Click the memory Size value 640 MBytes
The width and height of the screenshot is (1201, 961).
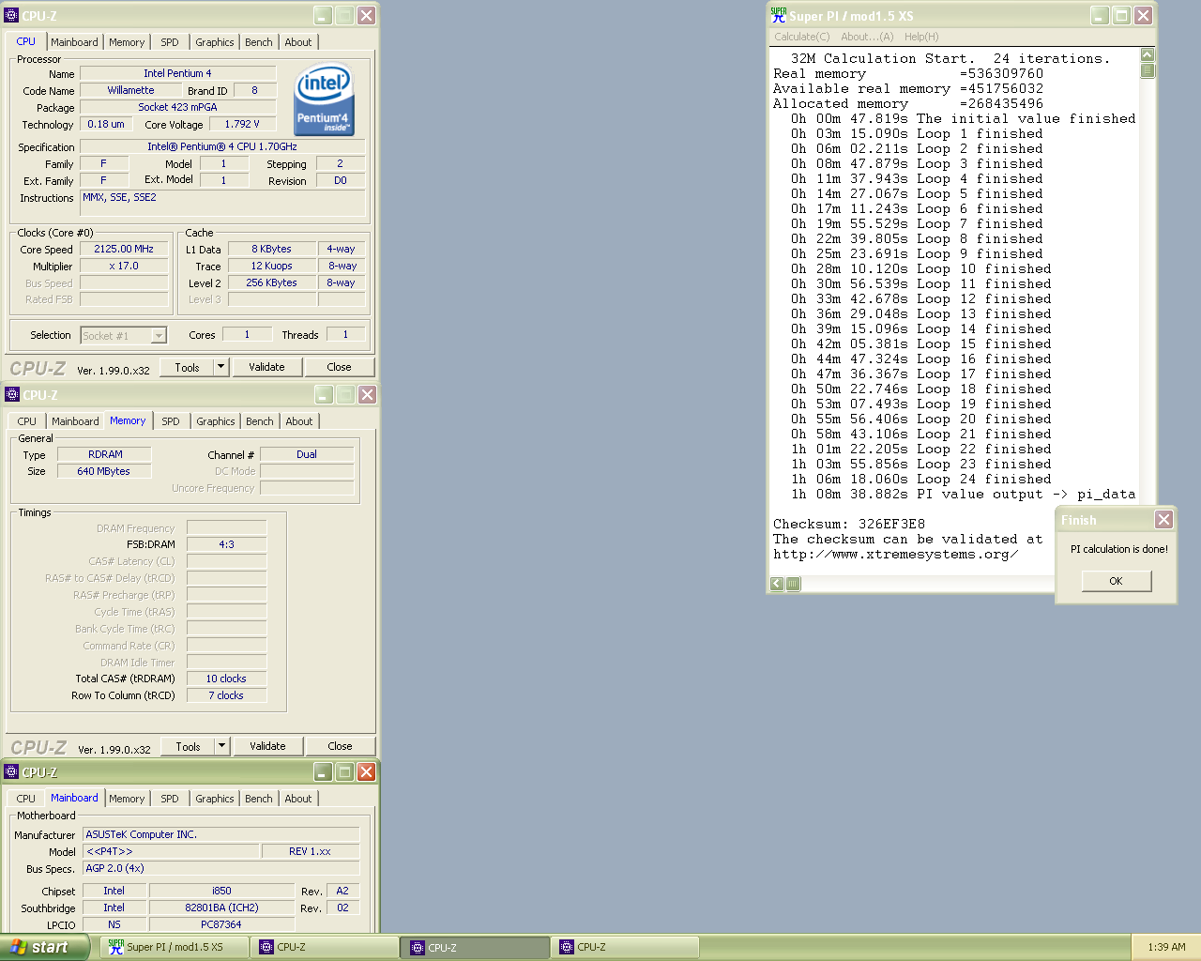coord(104,471)
